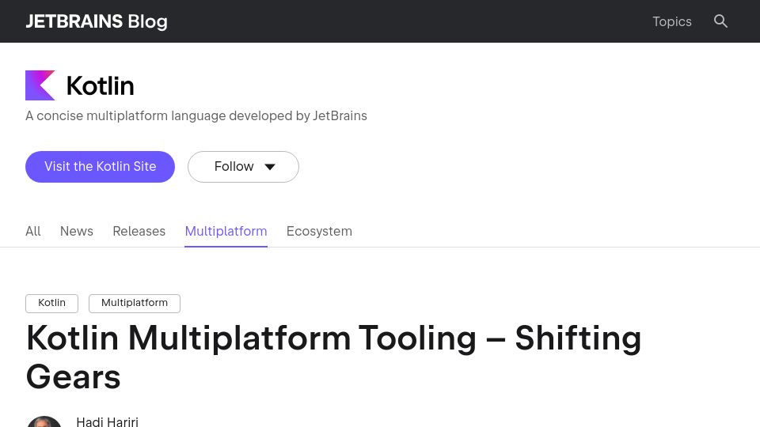Click Visit the Kotlin Site button
The image size is (760, 427).
pyautogui.click(x=100, y=167)
